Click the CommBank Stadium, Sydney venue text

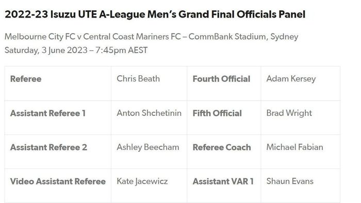pyautogui.click(x=243, y=37)
